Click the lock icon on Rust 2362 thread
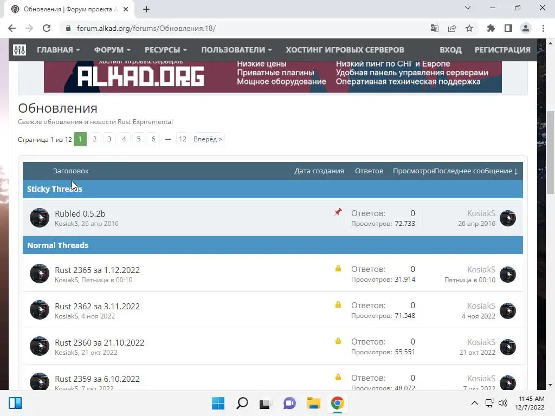Screen dimensions: 555x416 tap(338, 304)
